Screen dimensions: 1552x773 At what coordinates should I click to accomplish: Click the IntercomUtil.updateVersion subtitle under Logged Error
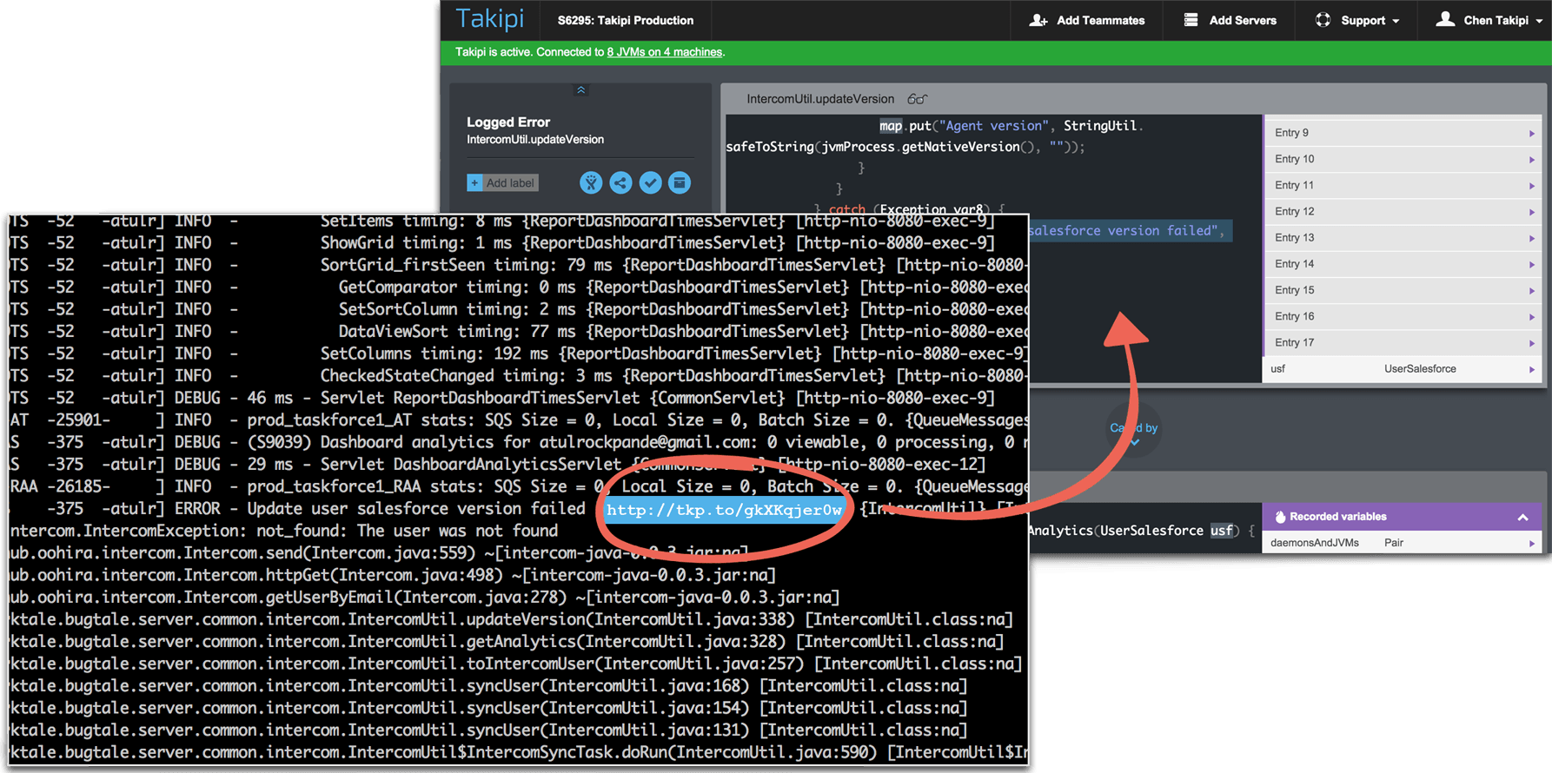coord(535,140)
